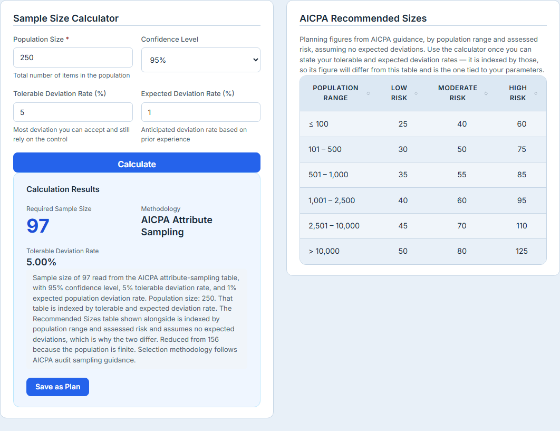Click the Low Risk column header
Viewport: 560px width, 431px height.
[403, 93]
